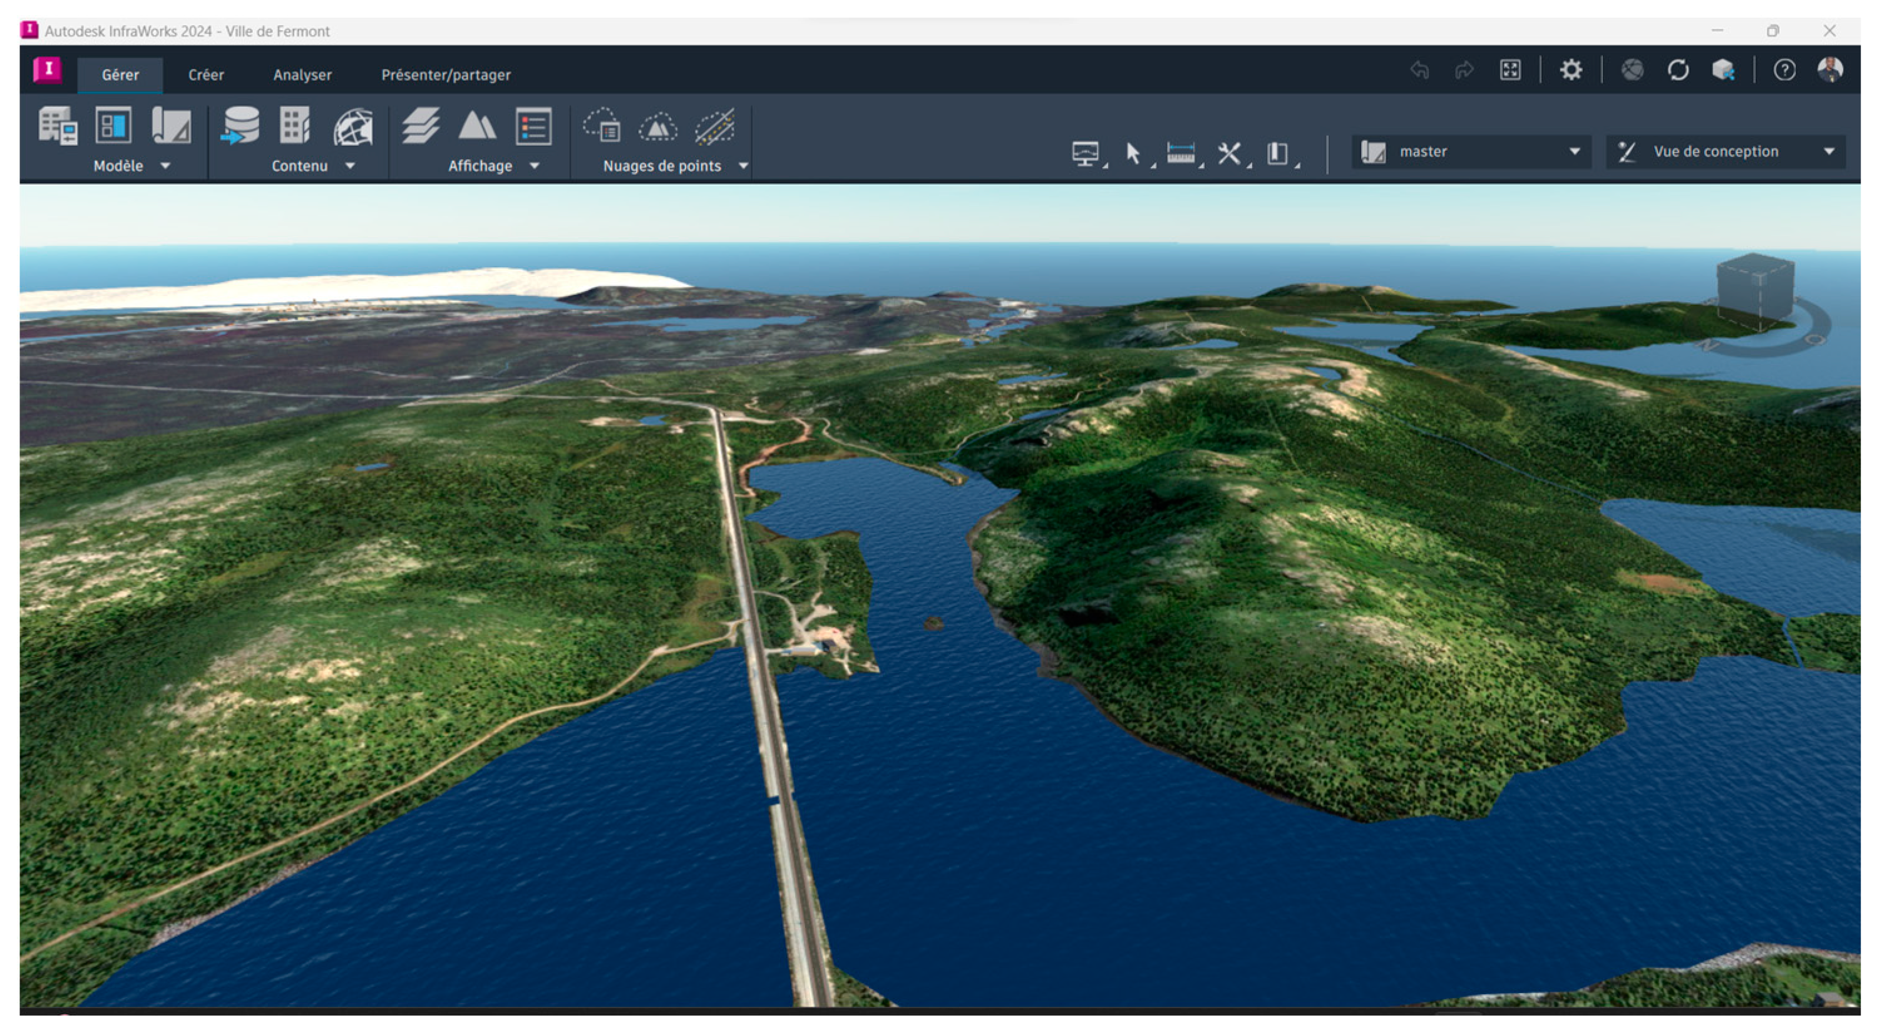Click the sync refresh icon
Image resolution: width=1882 pixels, height=1035 pixels.
coord(1678,70)
